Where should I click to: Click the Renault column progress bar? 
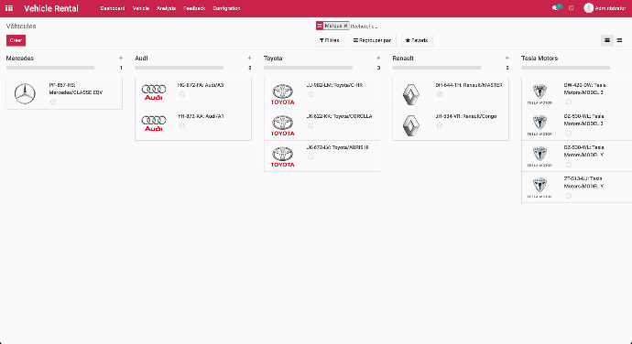click(x=437, y=68)
